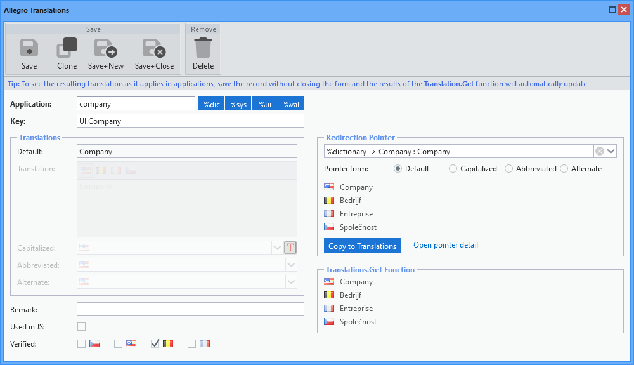The image size is (634, 365).
Task: Click the Translation text area
Action: coord(187,208)
